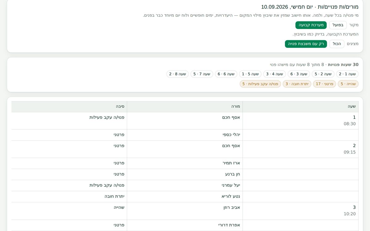
Task: Click the פנוי/ה עקב פעילות · 5 chip
Action: (260, 84)
